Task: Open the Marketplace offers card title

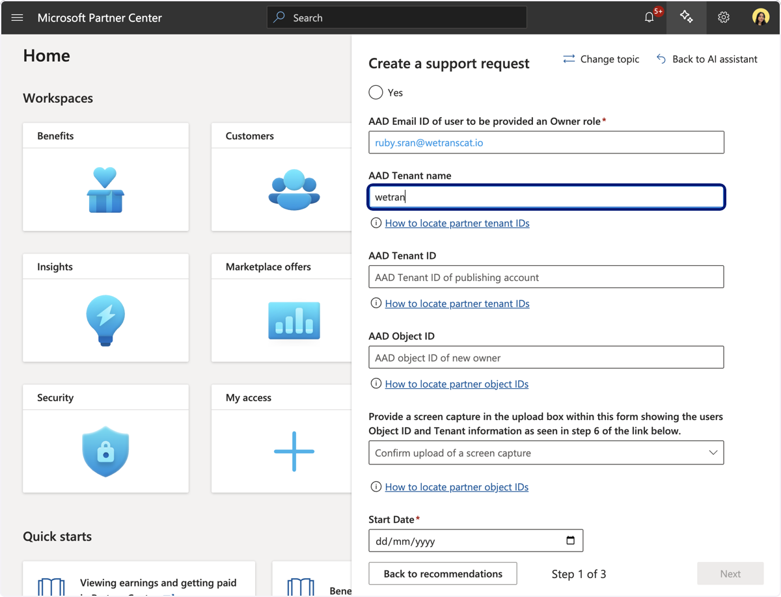Action: click(268, 267)
